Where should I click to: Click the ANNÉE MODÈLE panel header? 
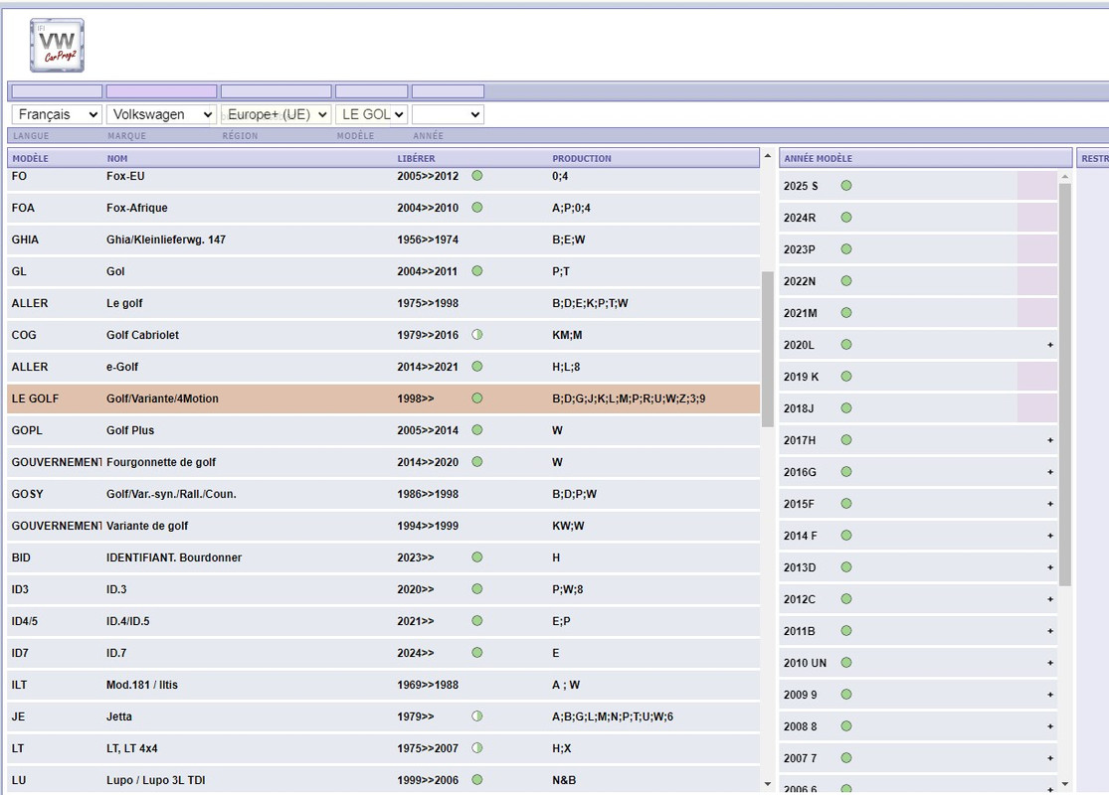click(925, 158)
